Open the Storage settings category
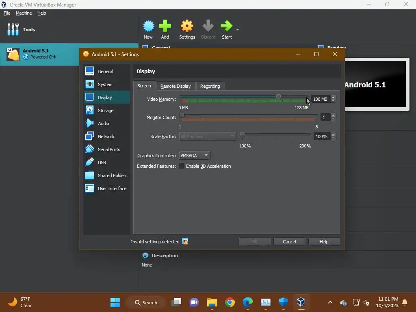 click(107, 110)
